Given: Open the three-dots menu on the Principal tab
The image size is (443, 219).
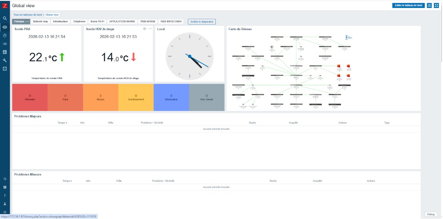Looking at the screenshot, I should click(x=27, y=22).
